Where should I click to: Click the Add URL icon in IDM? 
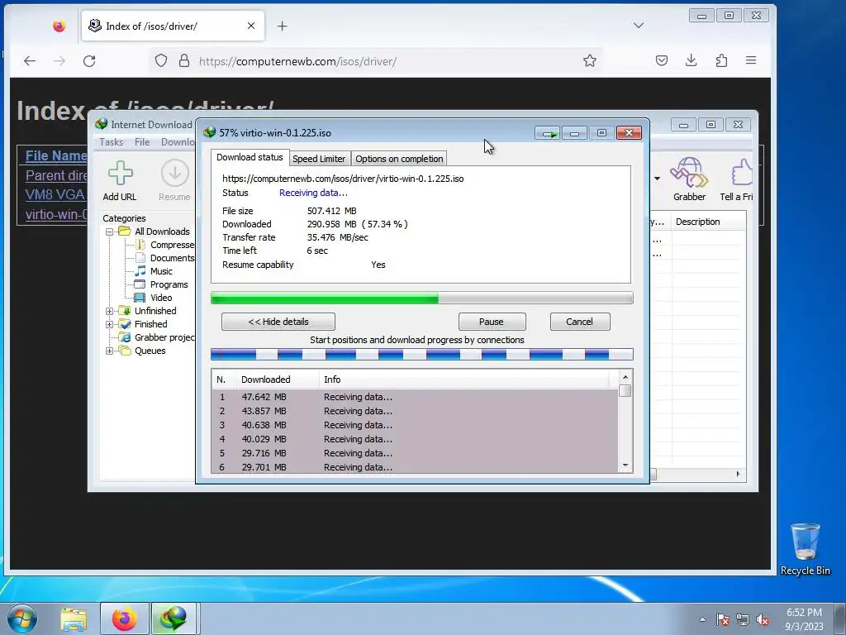[120, 180]
